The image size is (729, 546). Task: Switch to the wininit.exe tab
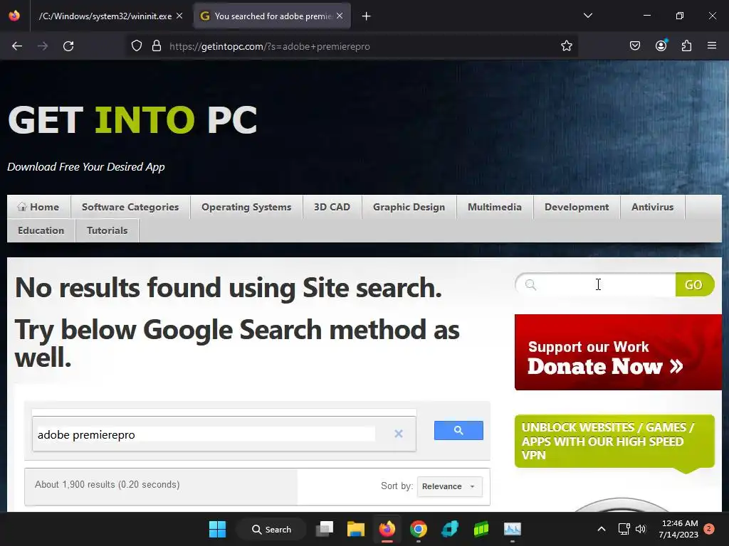pos(105,16)
